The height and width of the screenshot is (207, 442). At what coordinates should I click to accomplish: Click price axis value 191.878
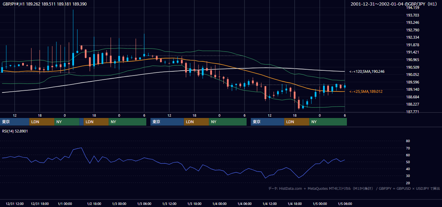point(413,45)
